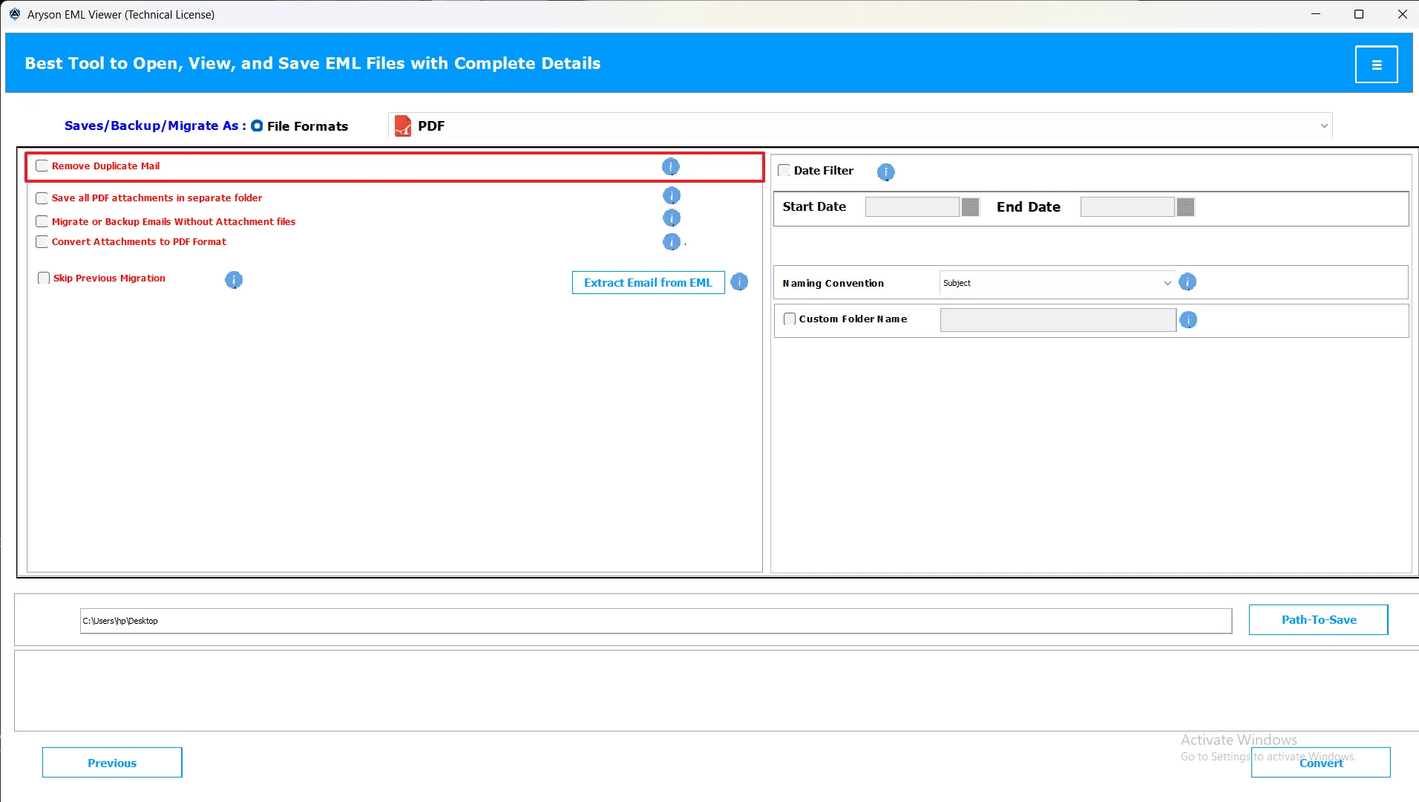Screen dimensions: 1419x802
Task: Open the Start Date calendar picker
Action: [970, 207]
